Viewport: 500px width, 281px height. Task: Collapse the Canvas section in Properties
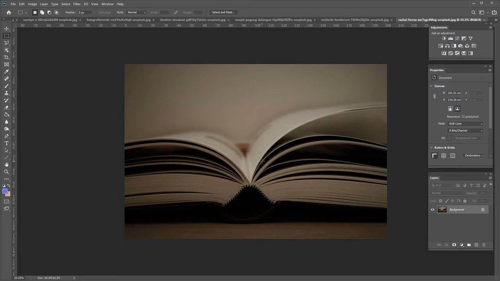pos(431,86)
